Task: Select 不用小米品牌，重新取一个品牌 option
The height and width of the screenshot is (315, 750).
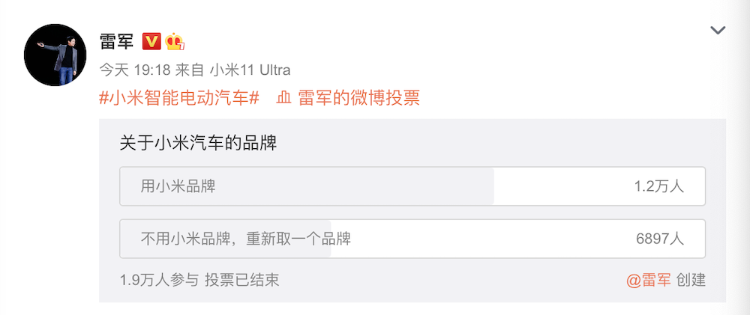Action: pos(246,239)
